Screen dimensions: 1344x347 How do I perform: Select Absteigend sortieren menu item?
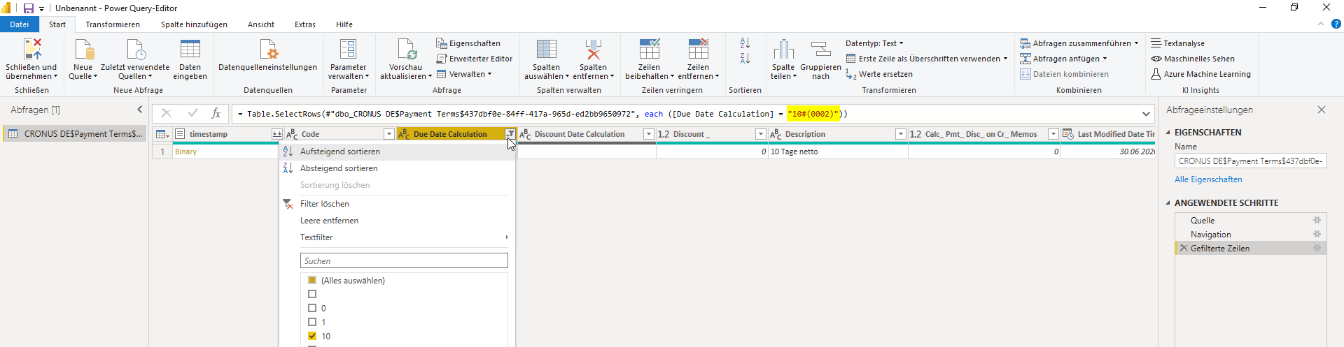click(398, 168)
